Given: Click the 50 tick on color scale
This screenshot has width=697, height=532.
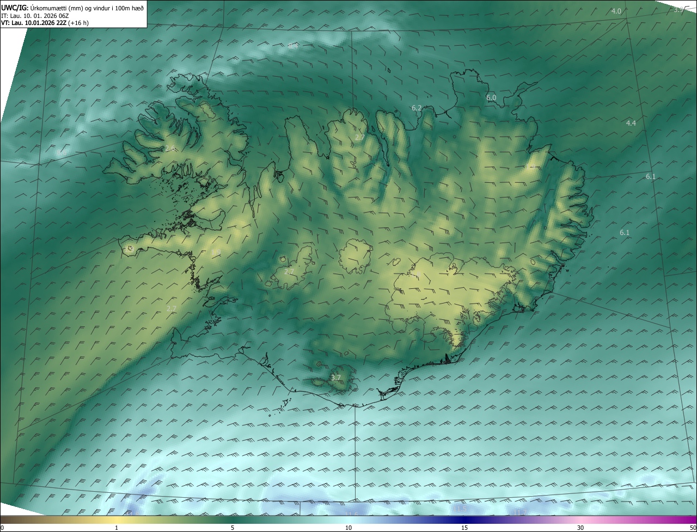Looking at the screenshot, I should (693, 528).
